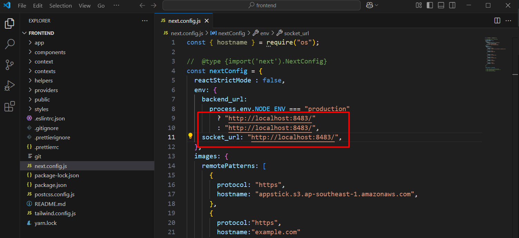Open the Search view in activity bar

[x=10, y=44]
